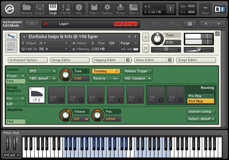The height and width of the screenshot is (160, 229).
Task: Mute the instrument with the M button
Action: pyautogui.click(x=146, y=48)
